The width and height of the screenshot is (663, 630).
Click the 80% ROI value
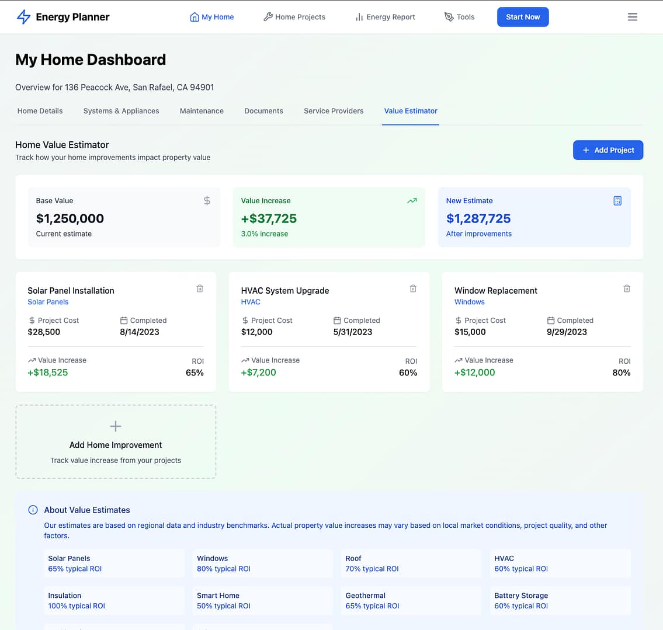(621, 373)
